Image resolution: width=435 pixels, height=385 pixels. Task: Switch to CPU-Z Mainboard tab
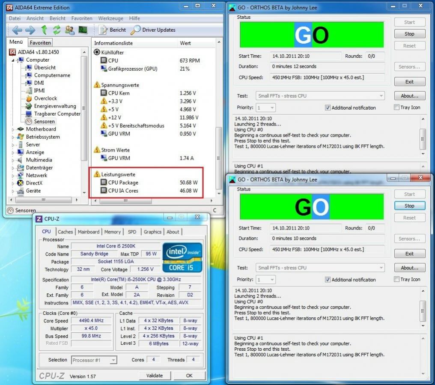[x=89, y=232]
